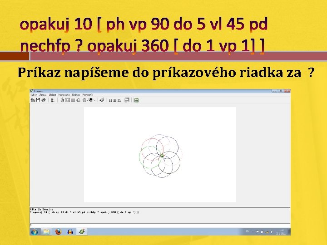The image size is (327, 245).
Task: Click the new text box icon
Action: (x=78, y=100)
